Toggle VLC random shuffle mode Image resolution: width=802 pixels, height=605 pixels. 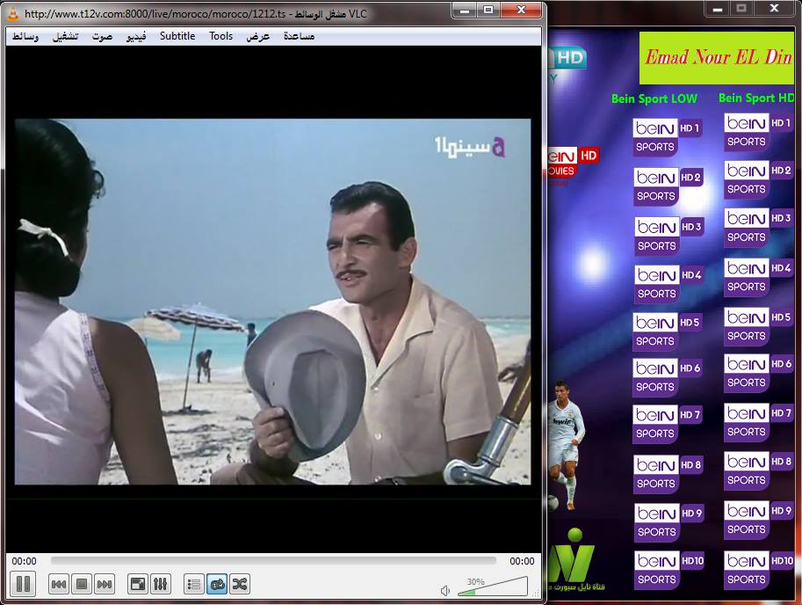pyautogui.click(x=240, y=584)
